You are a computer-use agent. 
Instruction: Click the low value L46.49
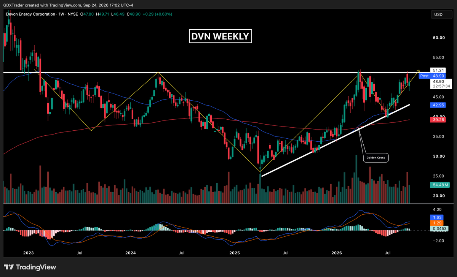click(x=118, y=14)
